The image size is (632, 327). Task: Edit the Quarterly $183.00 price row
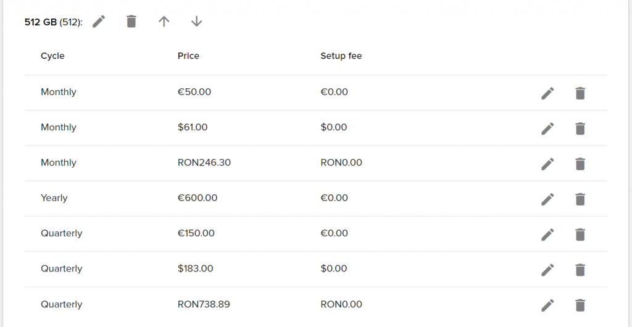pyautogui.click(x=547, y=270)
